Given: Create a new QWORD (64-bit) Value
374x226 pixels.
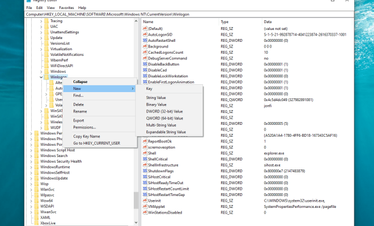Looking at the screenshot, I should coord(169,118).
